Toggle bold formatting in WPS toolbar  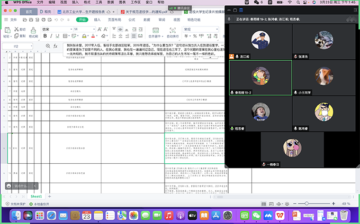[x=45, y=36]
